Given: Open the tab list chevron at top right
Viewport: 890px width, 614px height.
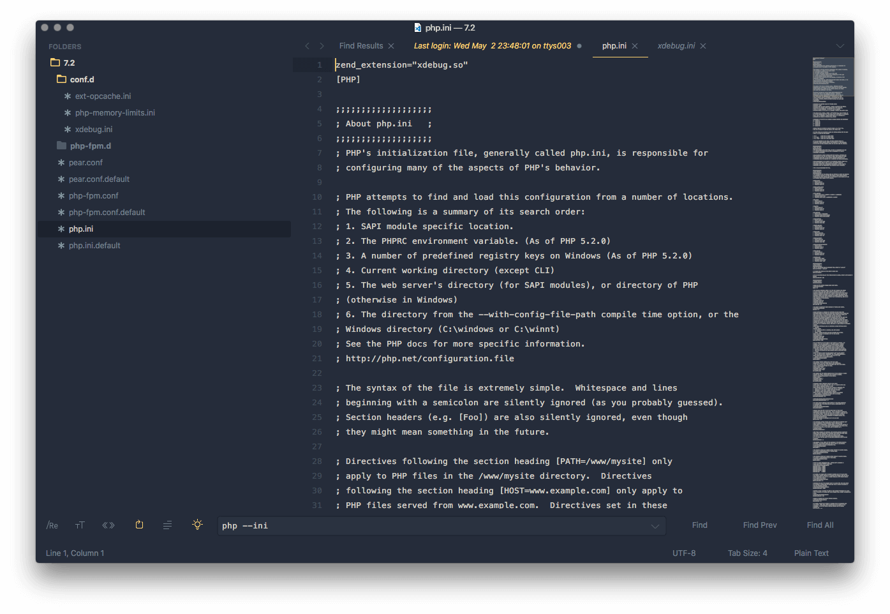Looking at the screenshot, I should (840, 45).
